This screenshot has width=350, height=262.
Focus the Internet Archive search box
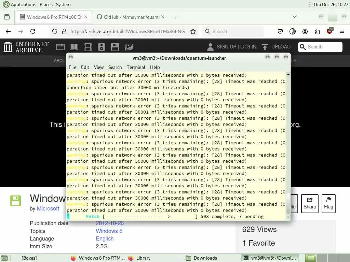tap(320, 47)
